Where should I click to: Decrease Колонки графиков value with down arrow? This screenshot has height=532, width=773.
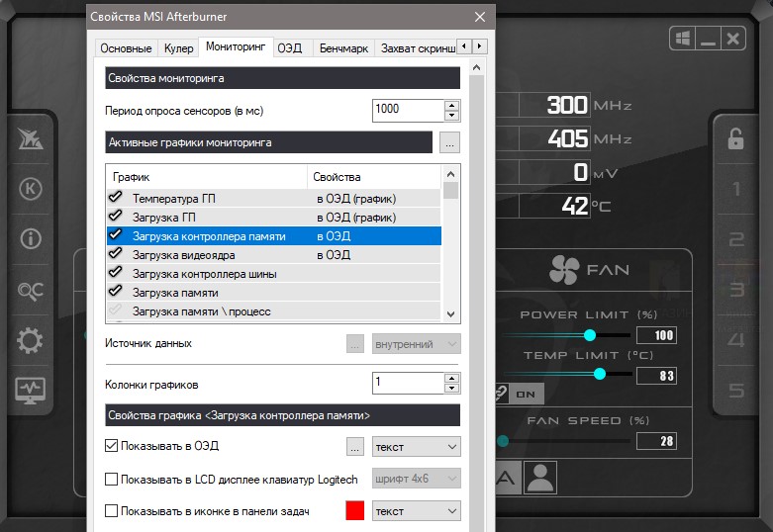(451, 389)
